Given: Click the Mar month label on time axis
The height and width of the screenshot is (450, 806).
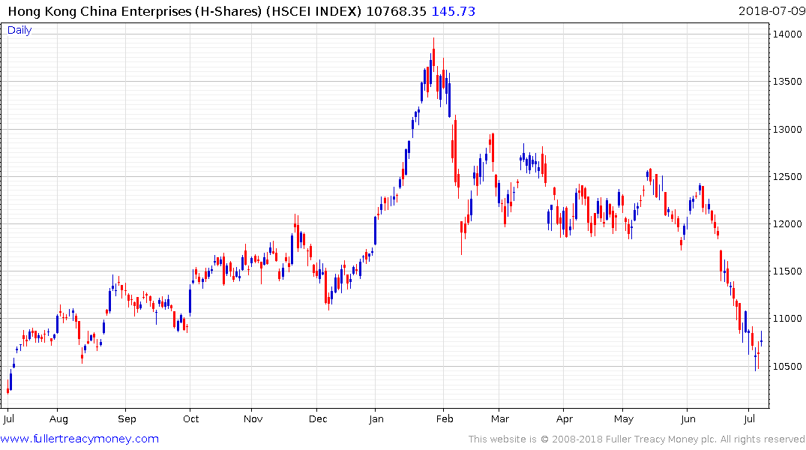Looking at the screenshot, I should [x=499, y=419].
